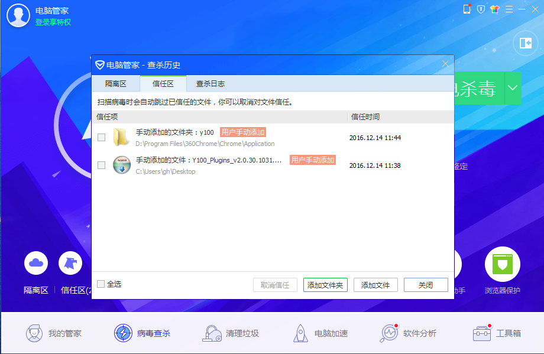Click the shield lock icon in title bar
Image resolution: width=544 pixels, height=354 pixels.
[x=481, y=9]
